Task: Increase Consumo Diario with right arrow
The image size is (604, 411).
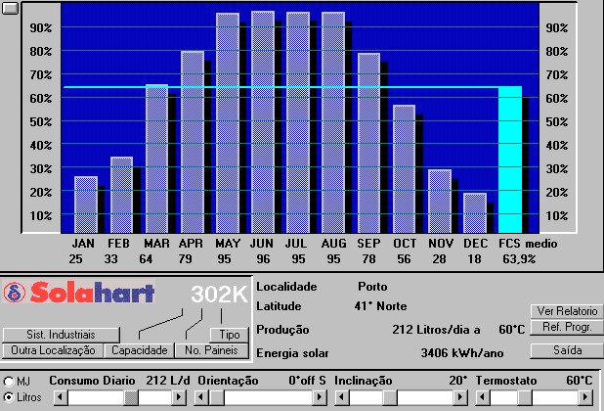Action: [x=179, y=397]
